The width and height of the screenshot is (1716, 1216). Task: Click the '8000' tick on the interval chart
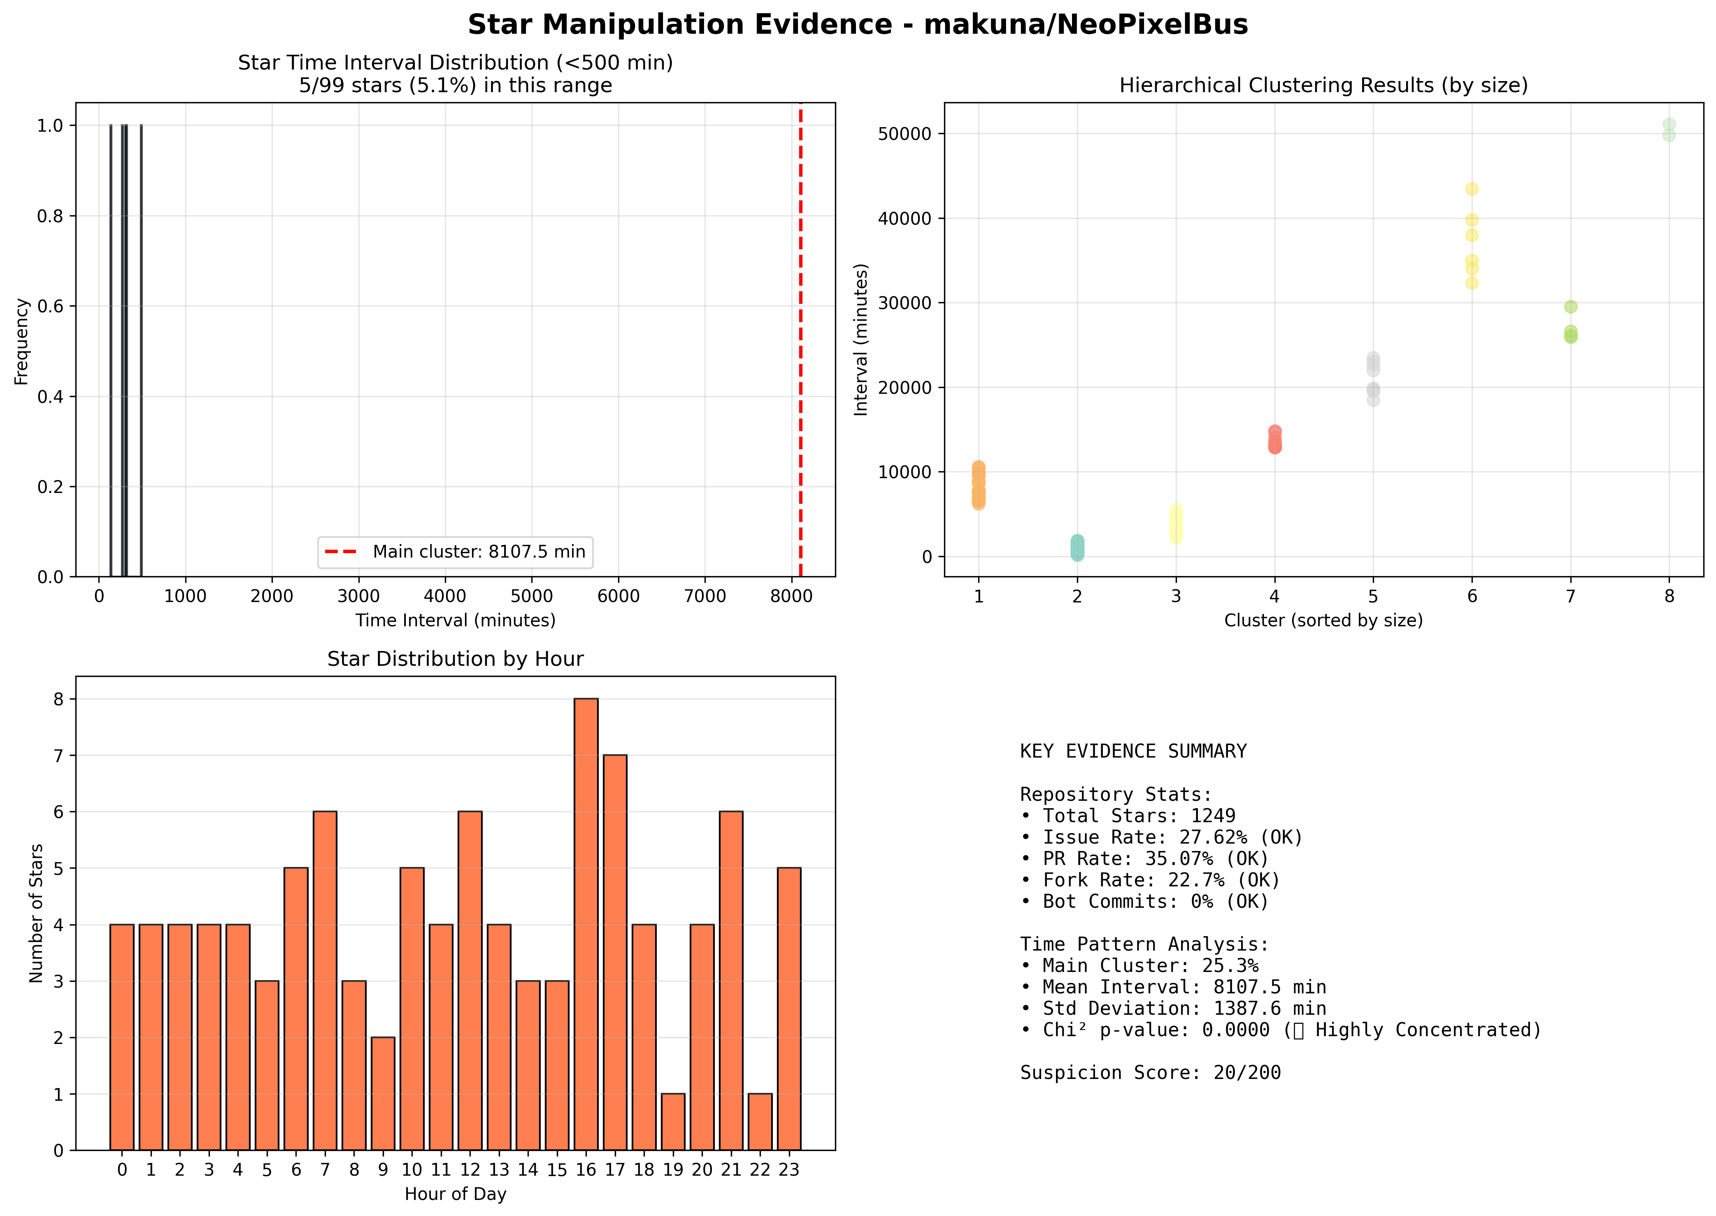pyautogui.click(x=791, y=596)
